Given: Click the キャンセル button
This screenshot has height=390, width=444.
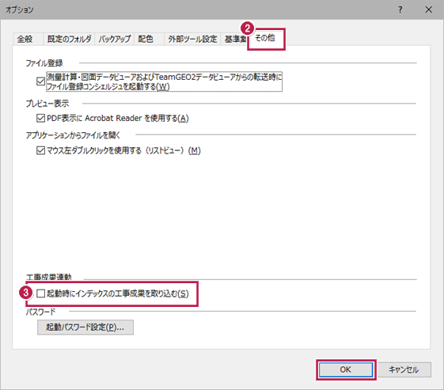Looking at the screenshot, I should tap(404, 369).
